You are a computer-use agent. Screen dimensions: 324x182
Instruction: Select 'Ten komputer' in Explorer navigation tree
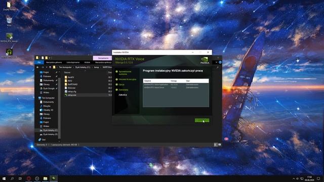48,98
